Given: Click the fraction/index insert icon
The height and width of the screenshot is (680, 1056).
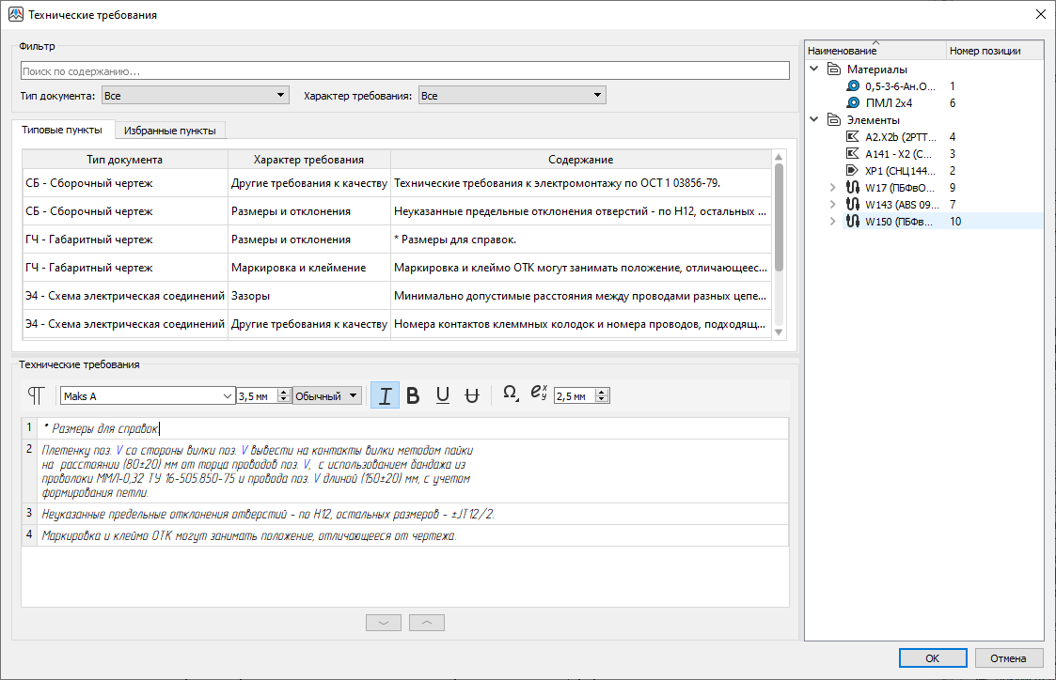Looking at the screenshot, I should click(x=539, y=394).
